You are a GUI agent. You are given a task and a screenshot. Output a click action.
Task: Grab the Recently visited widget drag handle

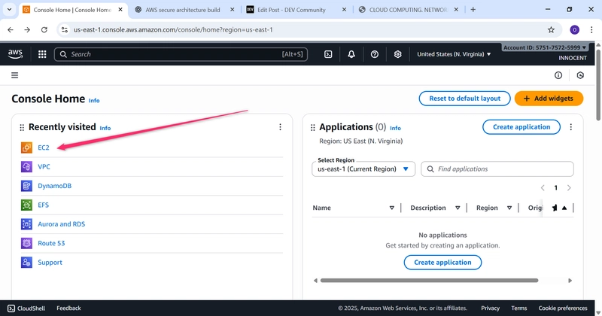pyautogui.click(x=22, y=127)
